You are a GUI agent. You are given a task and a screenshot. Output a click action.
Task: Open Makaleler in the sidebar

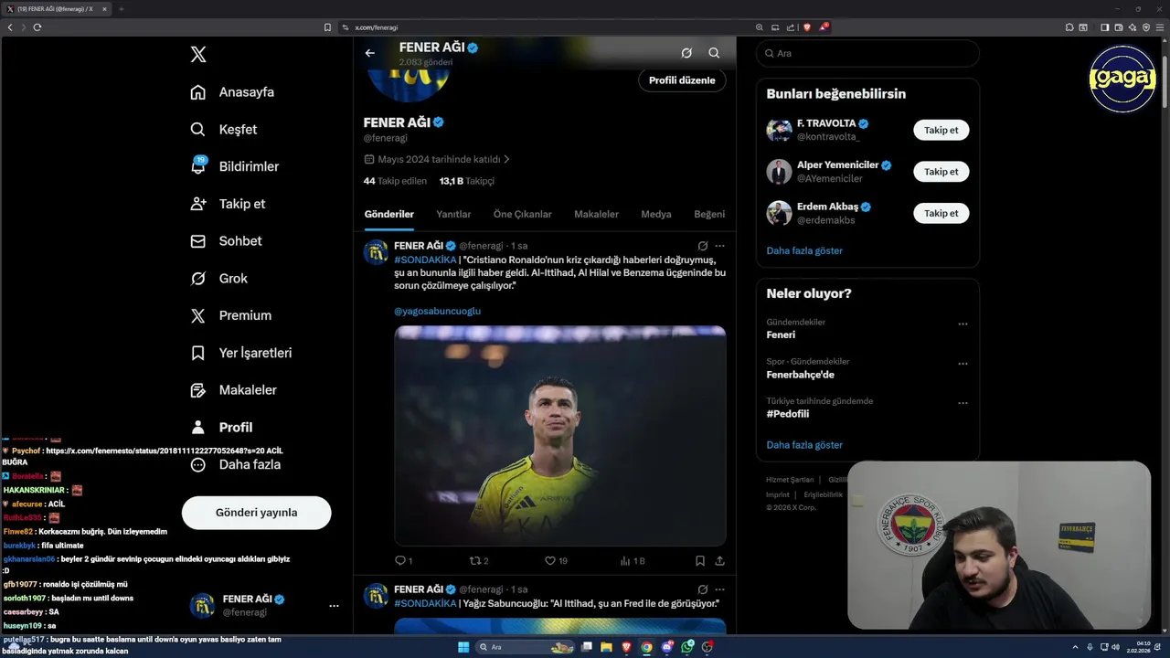[233, 390]
